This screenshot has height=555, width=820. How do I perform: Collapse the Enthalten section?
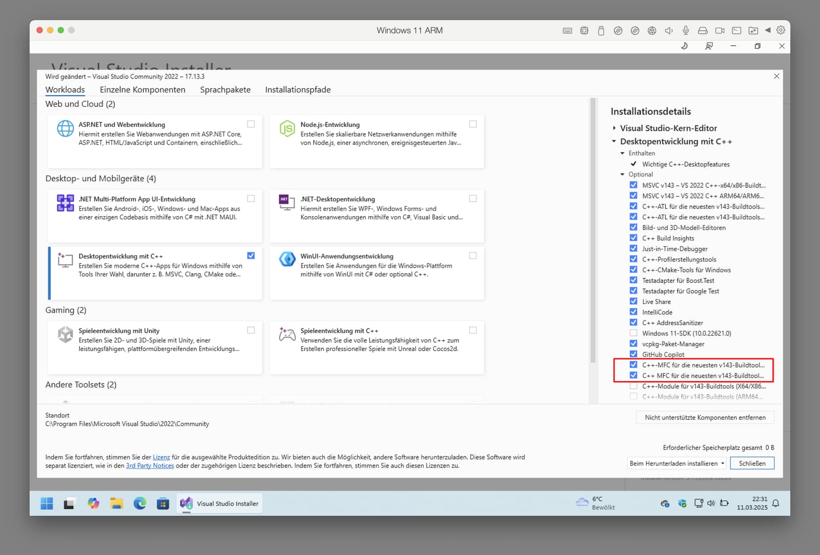point(622,153)
